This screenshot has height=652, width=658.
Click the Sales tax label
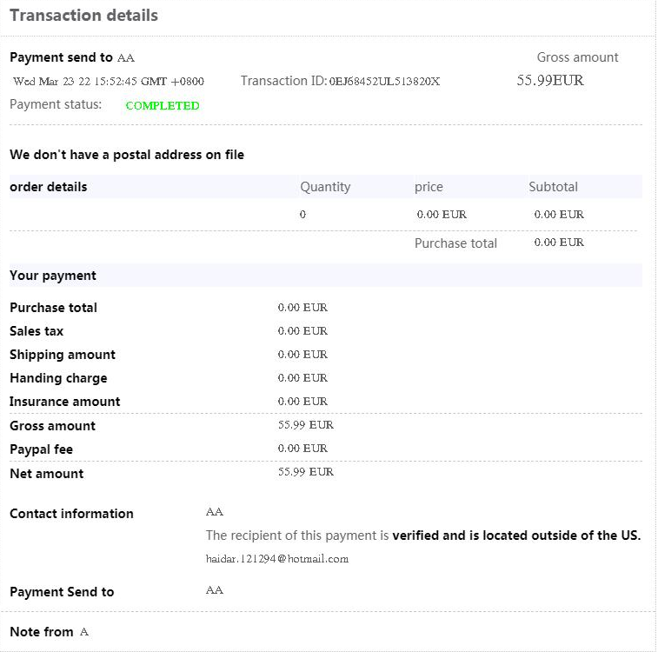coord(37,331)
